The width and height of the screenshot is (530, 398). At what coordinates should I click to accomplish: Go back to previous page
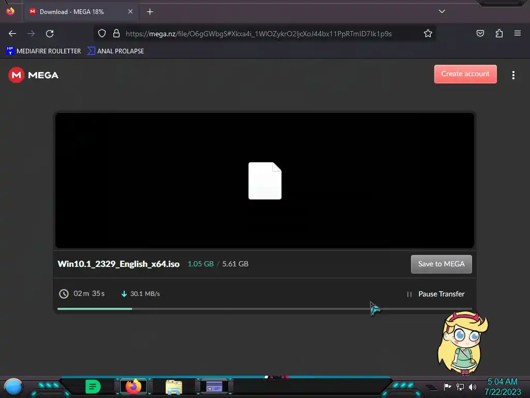[x=12, y=34]
